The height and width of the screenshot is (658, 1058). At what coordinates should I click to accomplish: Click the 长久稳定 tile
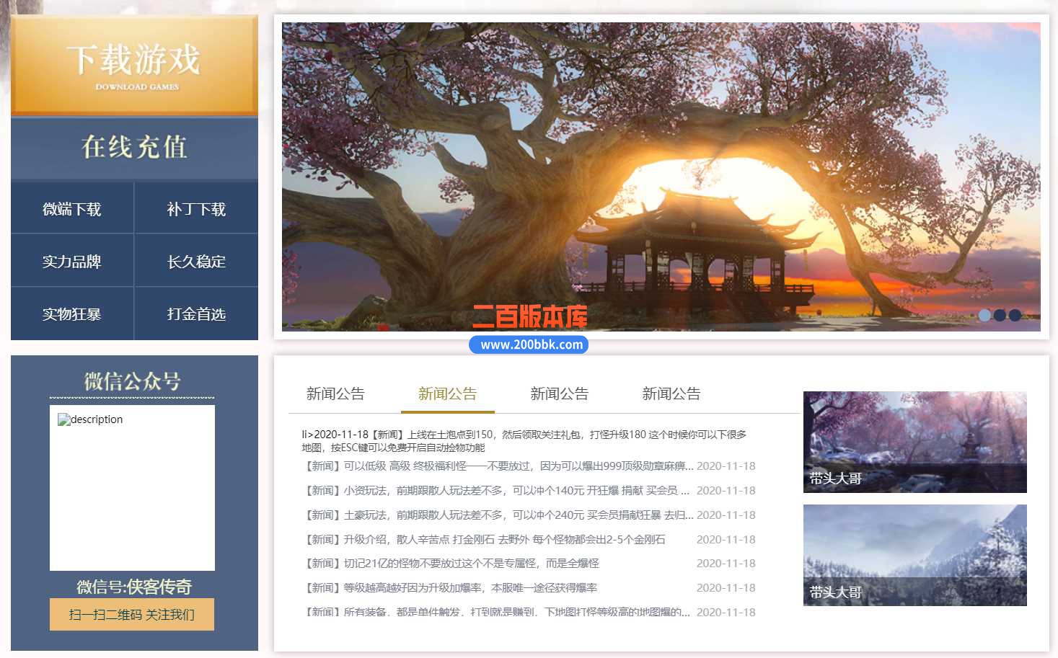196,261
